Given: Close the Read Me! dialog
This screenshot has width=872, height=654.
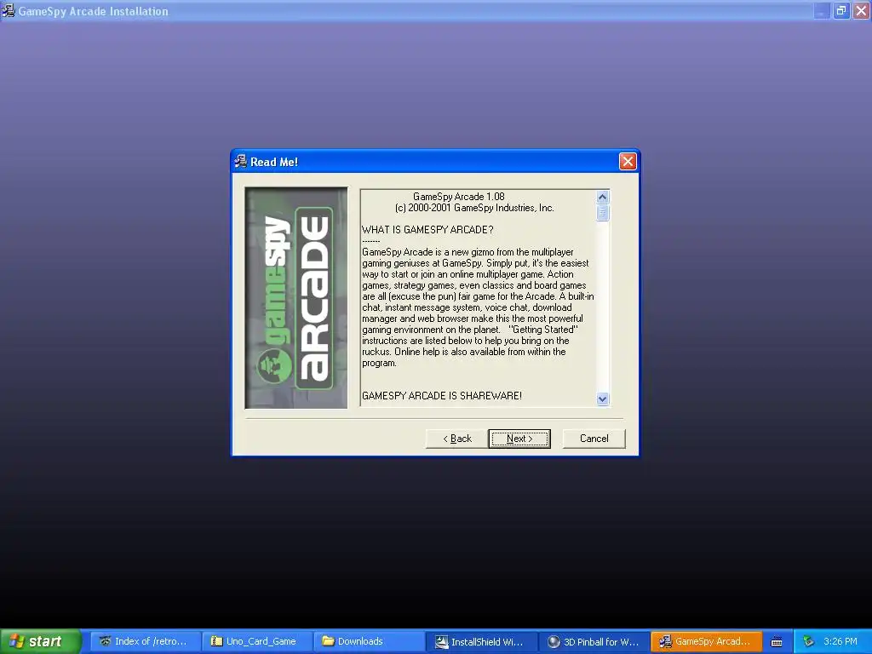Looking at the screenshot, I should pos(628,162).
